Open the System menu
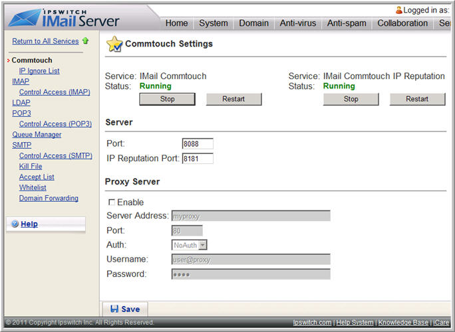Image resolution: width=455 pixels, height=332 pixels. [x=214, y=23]
